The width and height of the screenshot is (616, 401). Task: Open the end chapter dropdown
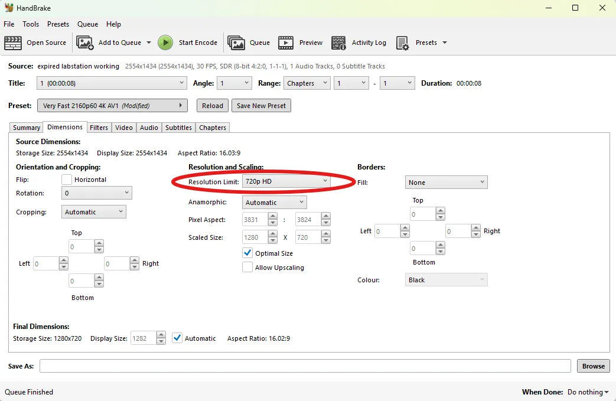397,83
